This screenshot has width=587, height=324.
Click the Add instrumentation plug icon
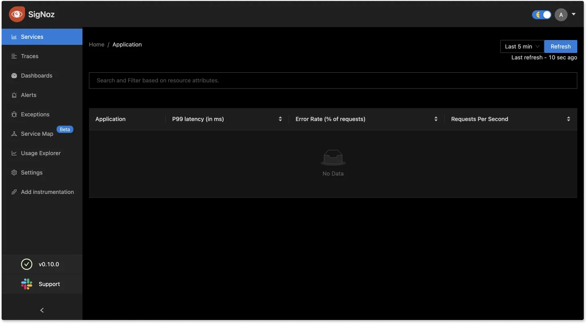(x=14, y=192)
